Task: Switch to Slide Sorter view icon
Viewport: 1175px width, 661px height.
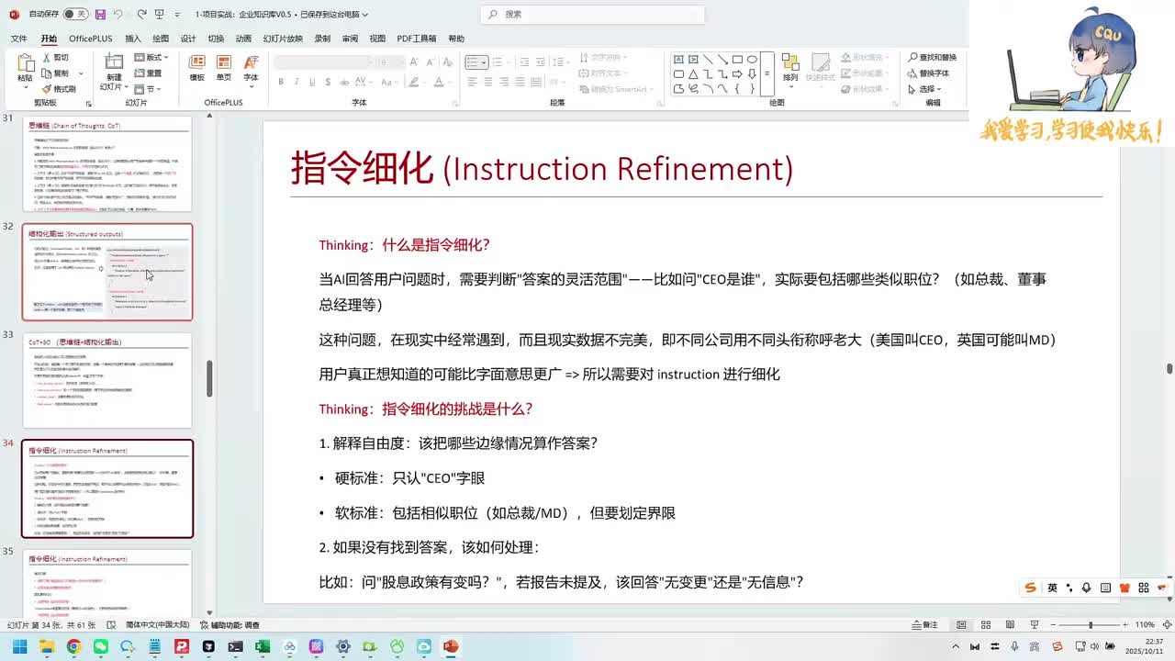Action: [x=986, y=624]
